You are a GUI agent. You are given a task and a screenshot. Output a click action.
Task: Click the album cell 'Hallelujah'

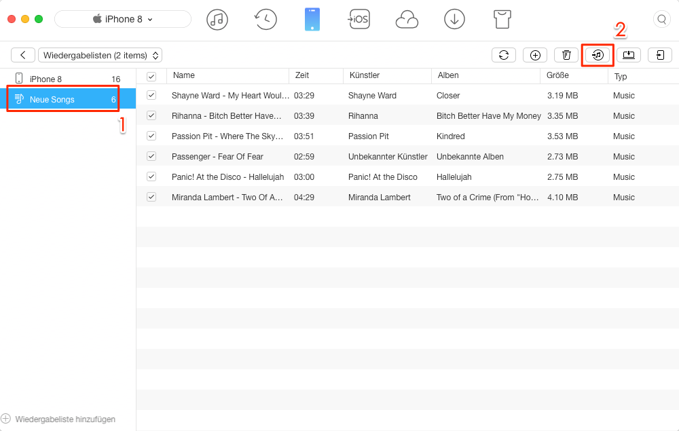454,177
